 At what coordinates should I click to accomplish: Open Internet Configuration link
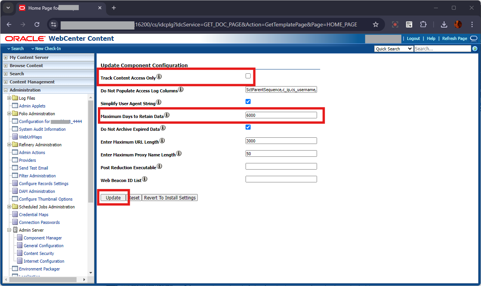[44, 261]
